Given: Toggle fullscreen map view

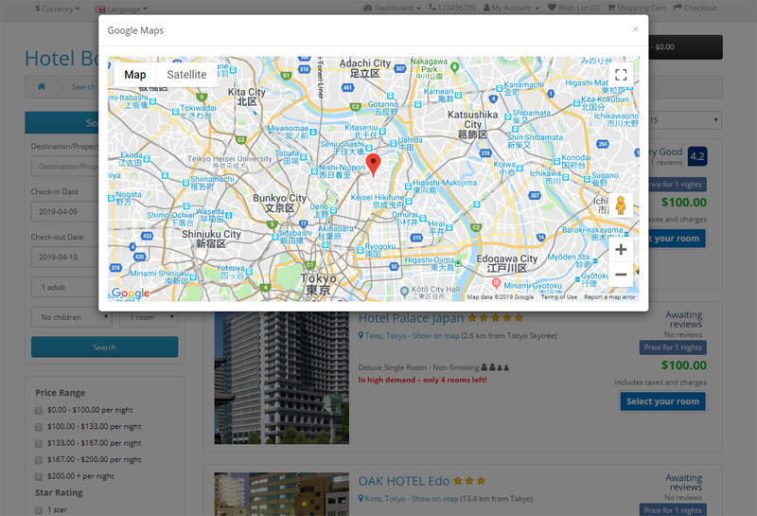Looking at the screenshot, I should [x=621, y=75].
